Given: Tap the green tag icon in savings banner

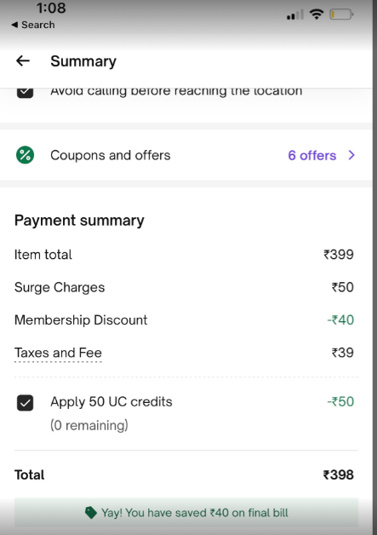Looking at the screenshot, I should pyautogui.click(x=91, y=513).
